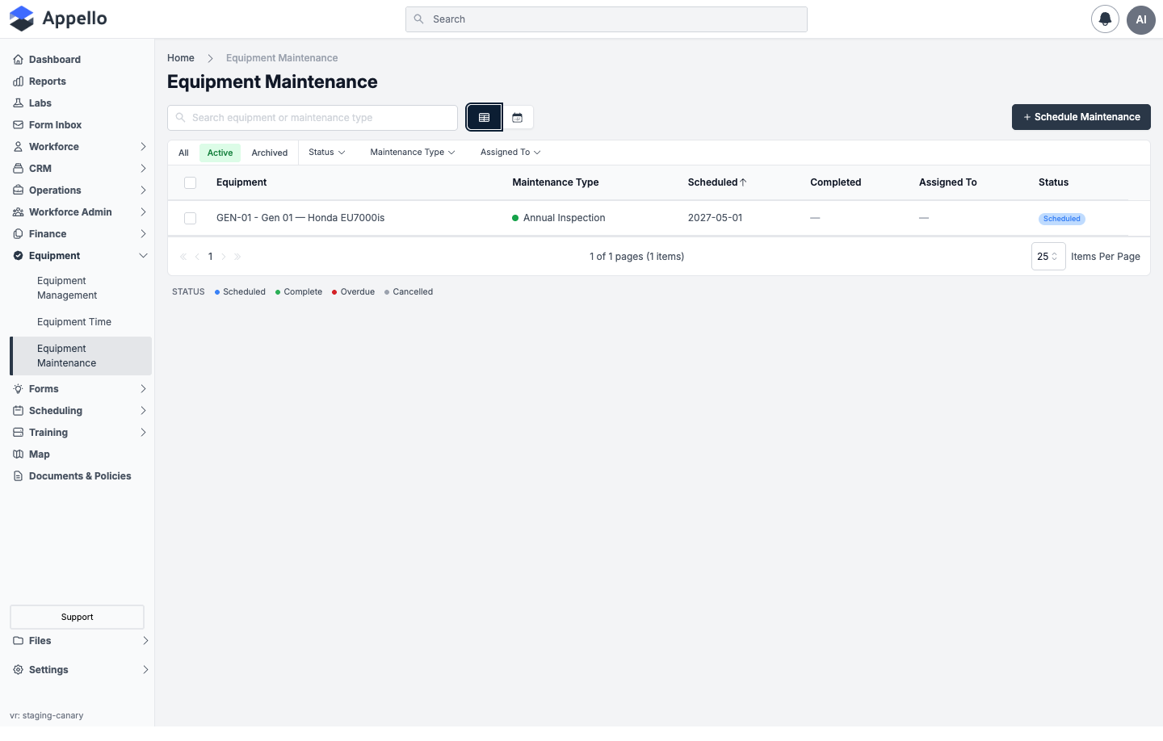Open Form Inbox

click(x=55, y=125)
